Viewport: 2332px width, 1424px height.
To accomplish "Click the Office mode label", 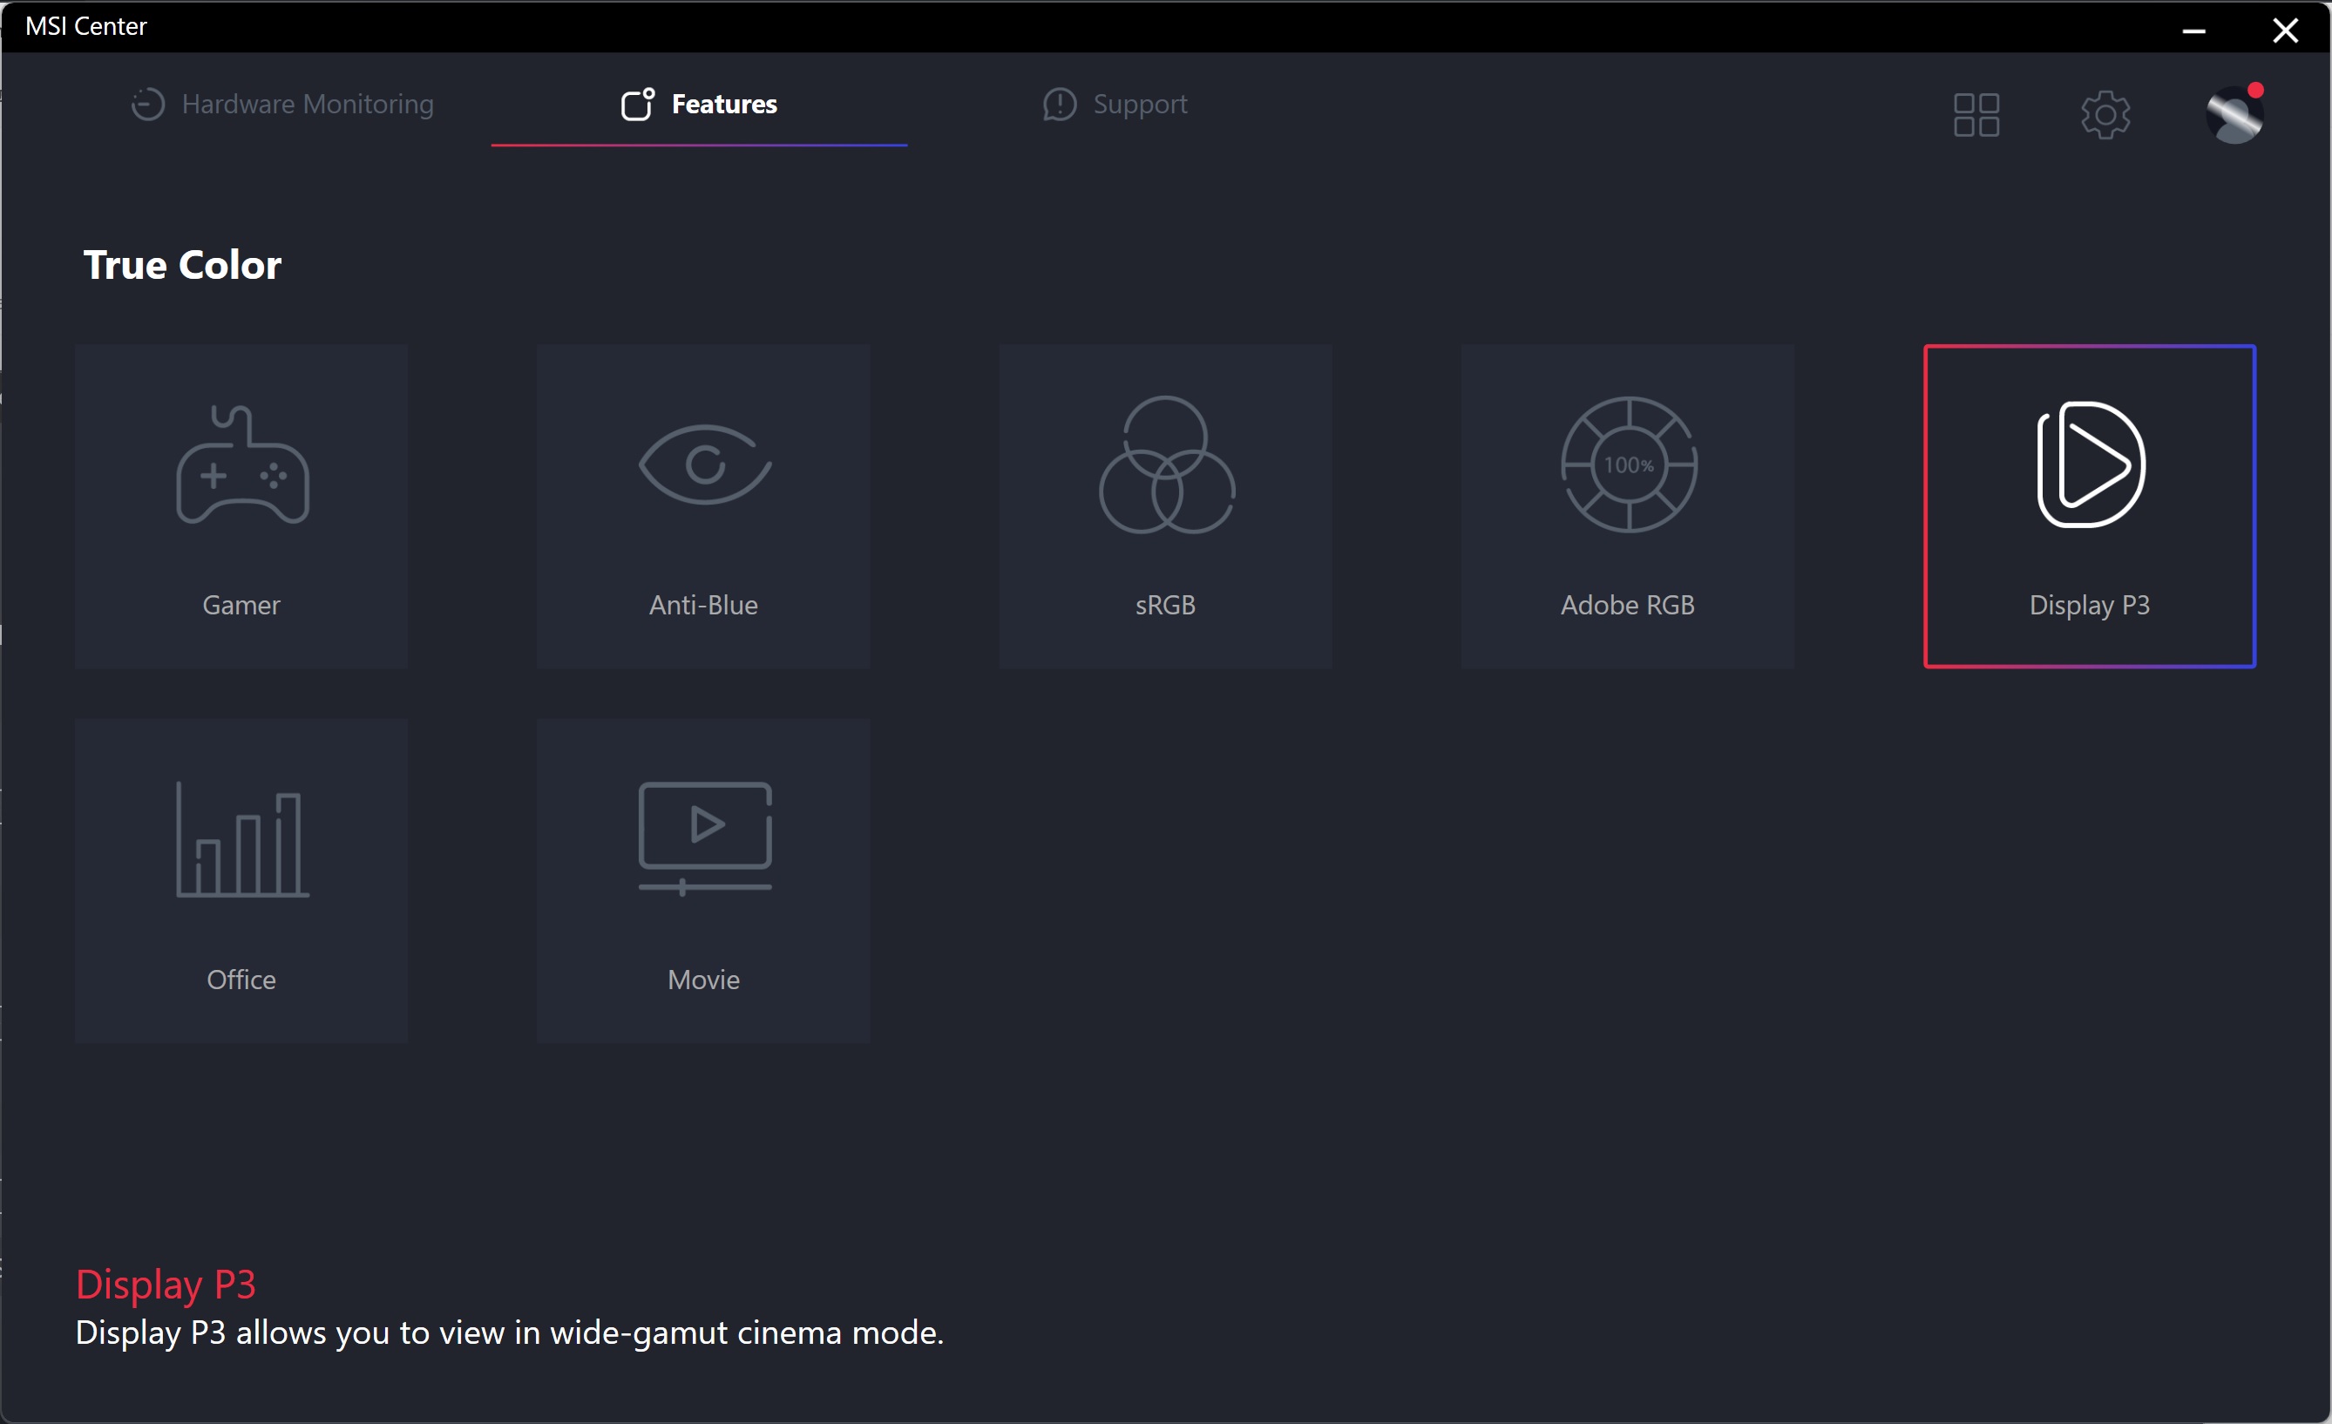I will [241, 980].
